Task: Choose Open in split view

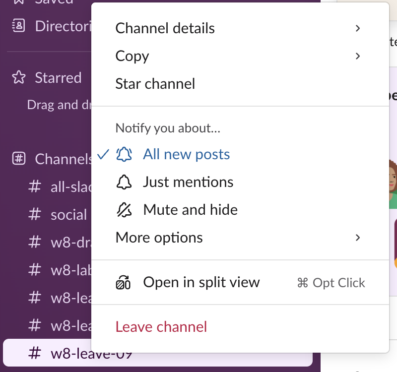Action: coord(240,282)
